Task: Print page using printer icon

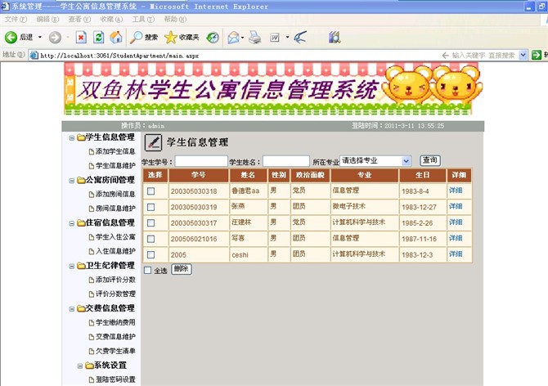Action: [254, 37]
